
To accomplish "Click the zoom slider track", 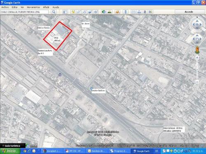I will [x=197, y=70].
